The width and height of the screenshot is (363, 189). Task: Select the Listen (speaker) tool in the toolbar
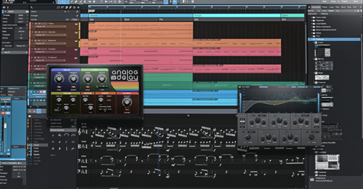(94, 1)
